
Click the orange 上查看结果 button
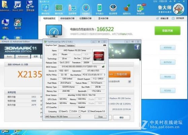[x=119, y=74]
